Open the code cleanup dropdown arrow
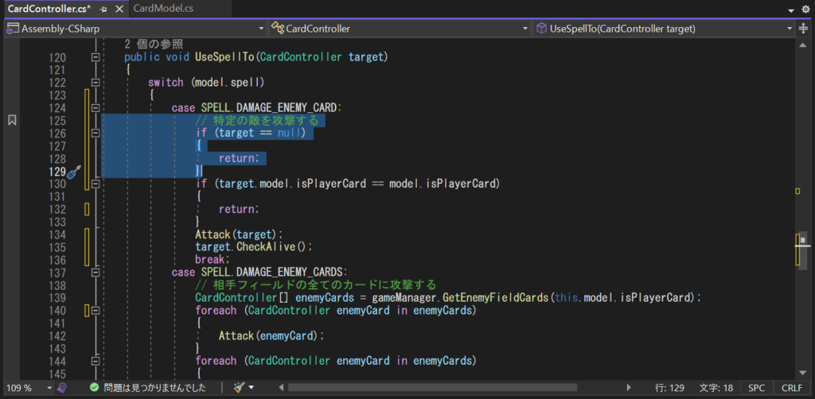 (x=252, y=388)
